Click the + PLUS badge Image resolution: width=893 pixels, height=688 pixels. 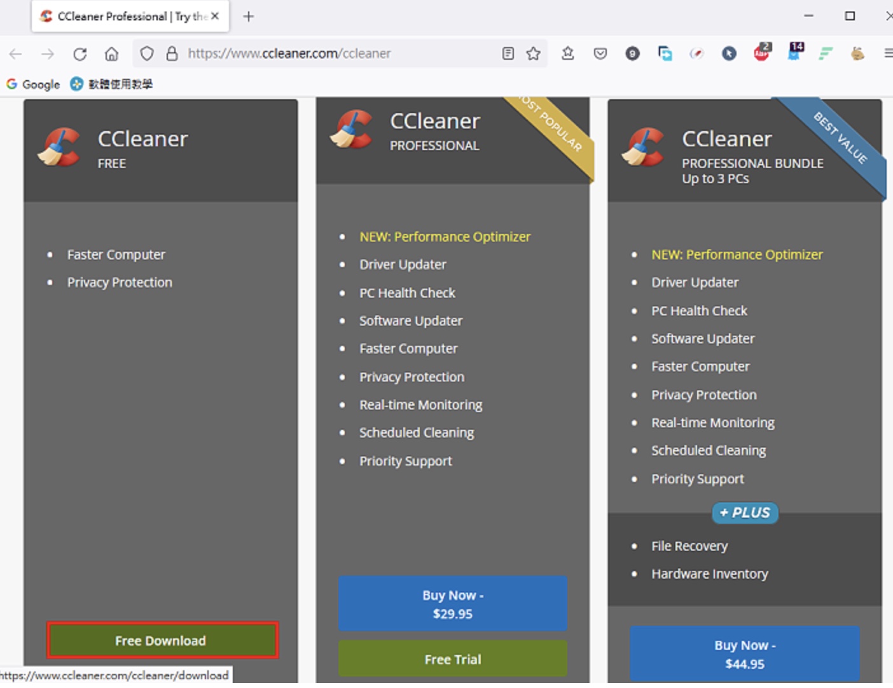click(x=745, y=513)
